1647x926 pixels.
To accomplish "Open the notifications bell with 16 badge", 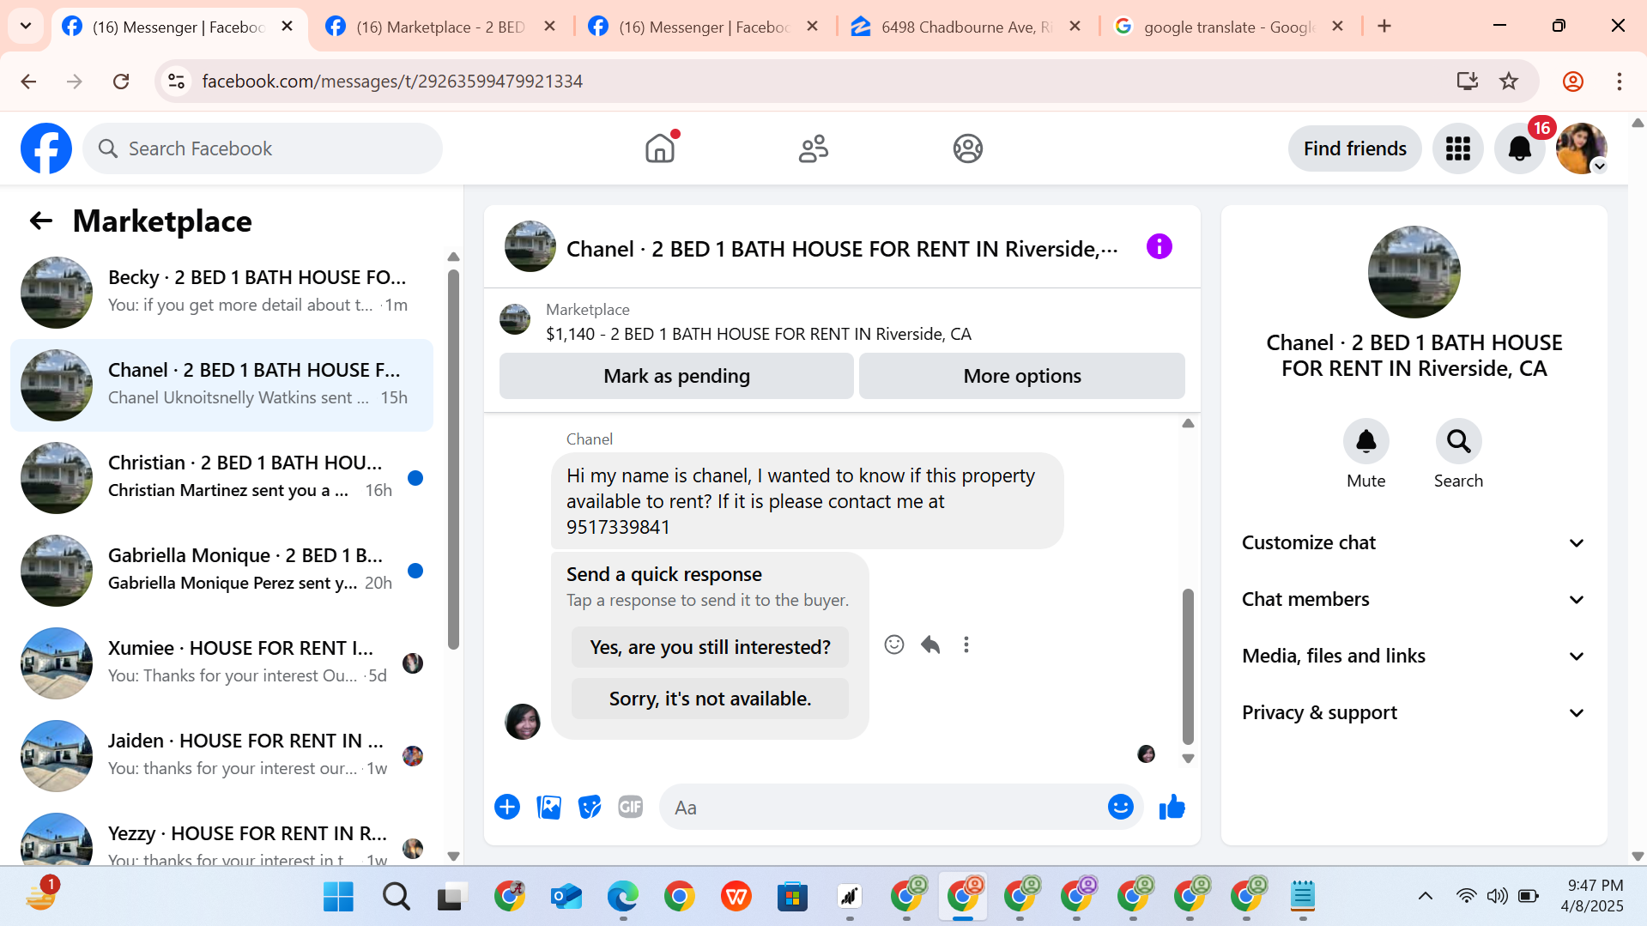I will coord(1520,148).
